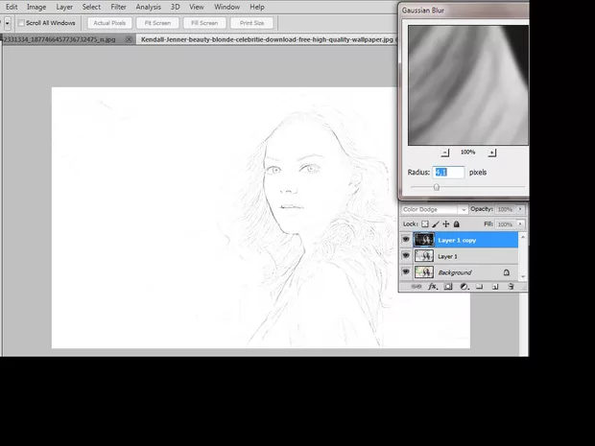This screenshot has height=446, width=595.
Task: Expand the Opacity slider arrow
Action: (519, 209)
